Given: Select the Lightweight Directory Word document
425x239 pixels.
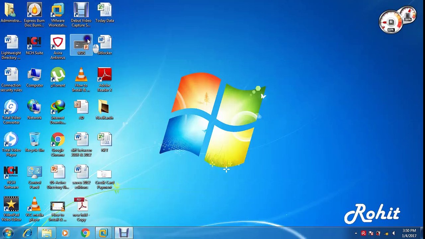Looking at the screenshot, I should (x=11, y=47).
